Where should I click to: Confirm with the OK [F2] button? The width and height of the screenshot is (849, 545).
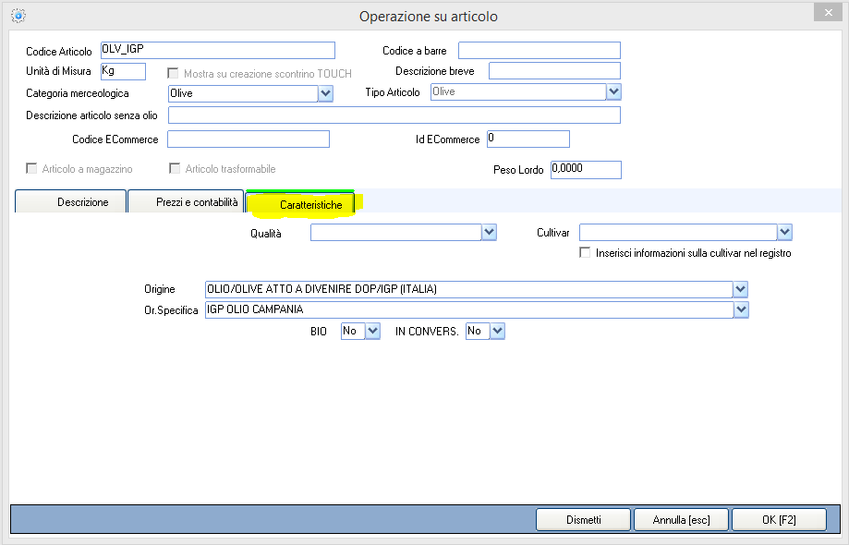click(x=779, y=519)
